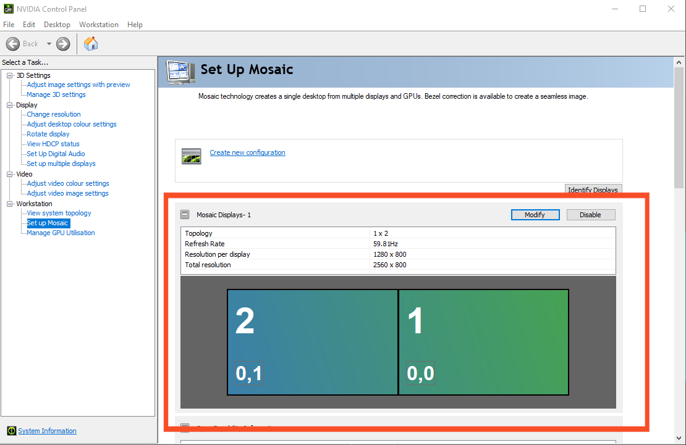
Task: Click the Disable button
Action: coord(591,215)
